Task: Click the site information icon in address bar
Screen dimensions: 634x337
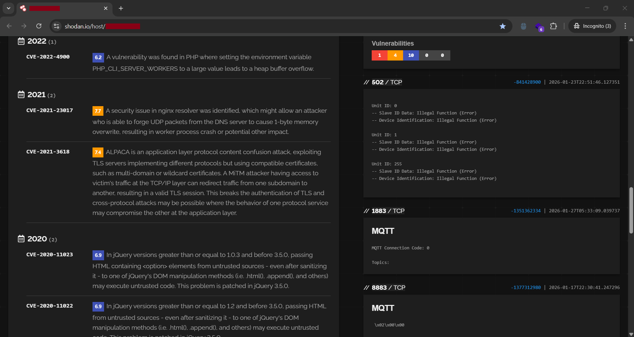Action: point(56,26)
